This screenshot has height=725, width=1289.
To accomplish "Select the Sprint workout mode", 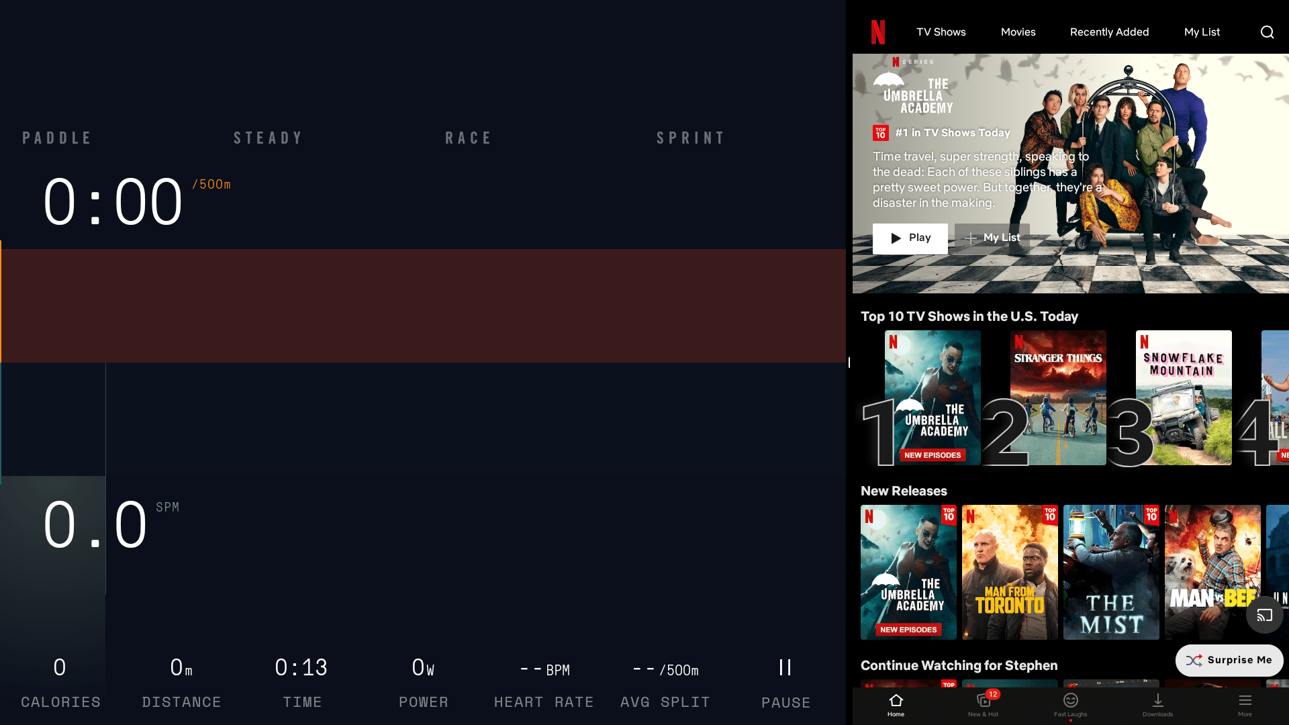I will point(691,138).
